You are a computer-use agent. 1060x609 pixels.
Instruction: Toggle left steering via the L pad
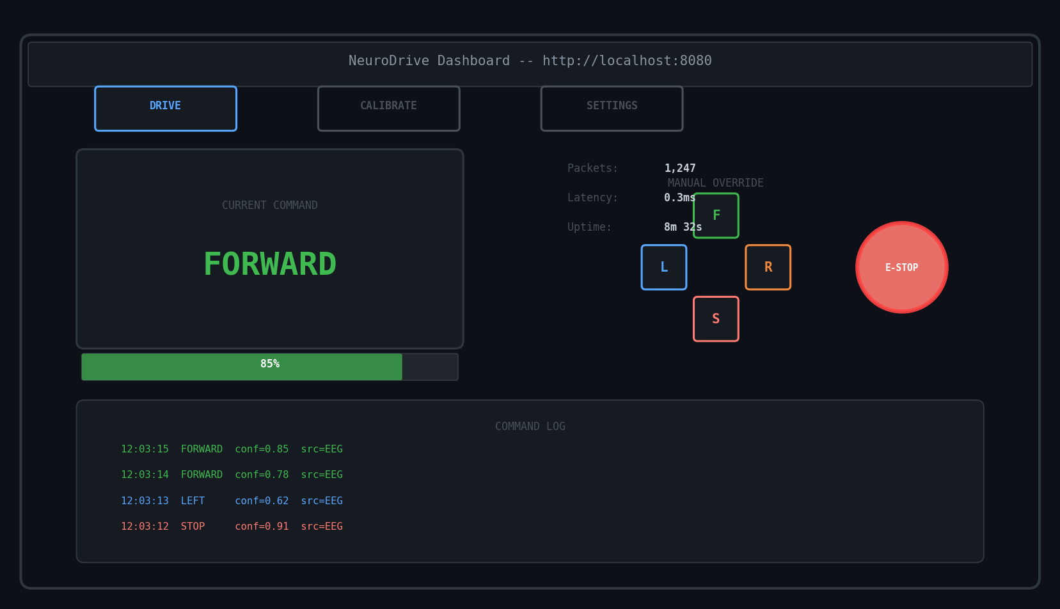click(663, 267)
